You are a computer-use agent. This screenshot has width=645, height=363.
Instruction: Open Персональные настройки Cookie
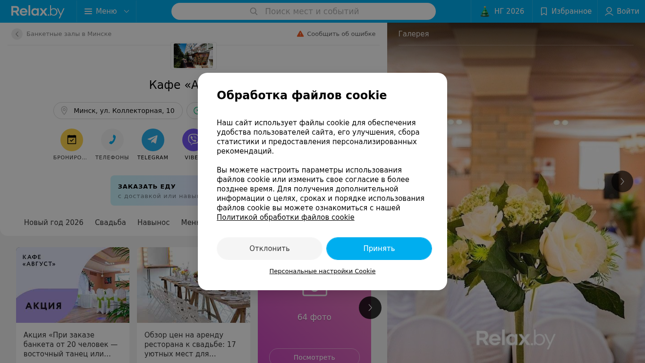[322, 271]
